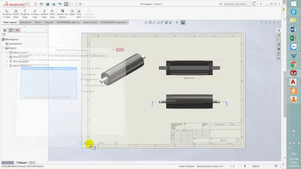Click the Model View tool
Image resolution: width=301 pixels, height=169 pixels.
tap(16, 14)
